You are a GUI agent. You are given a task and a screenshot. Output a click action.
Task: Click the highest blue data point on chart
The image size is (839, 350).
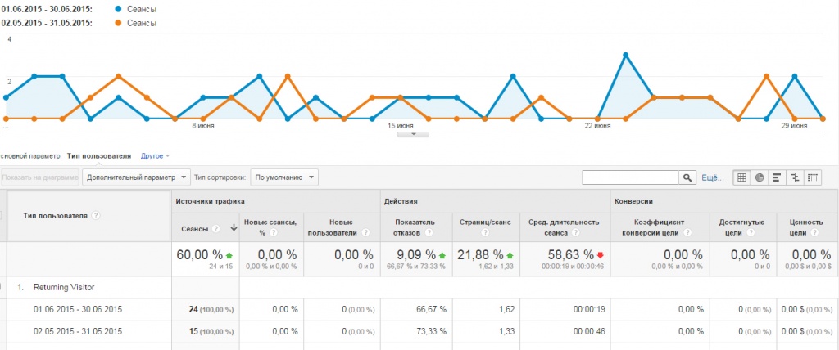625,55
